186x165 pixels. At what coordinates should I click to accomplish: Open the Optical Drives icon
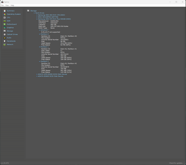(4, 34)
